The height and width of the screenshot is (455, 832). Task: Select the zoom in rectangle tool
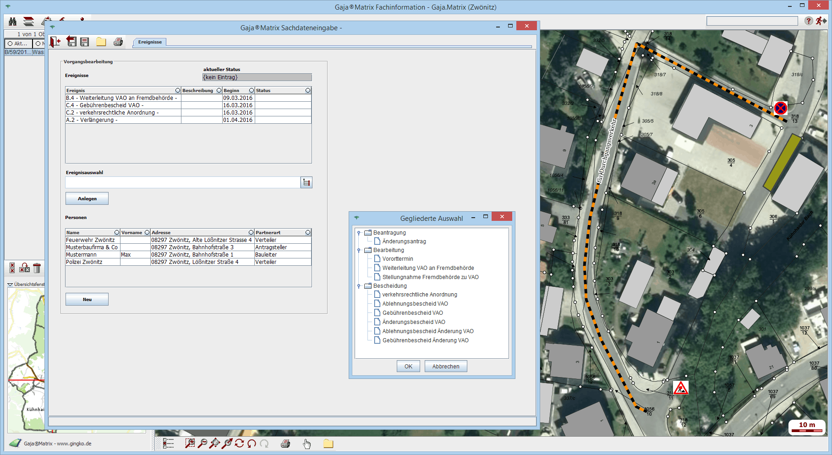tap(190, 443)
